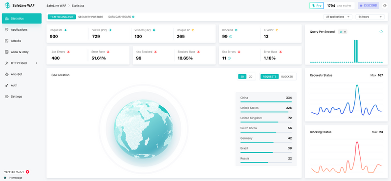Open the Applications sidebar section
This screenshot has height=181, width=391.
[22, 30]
